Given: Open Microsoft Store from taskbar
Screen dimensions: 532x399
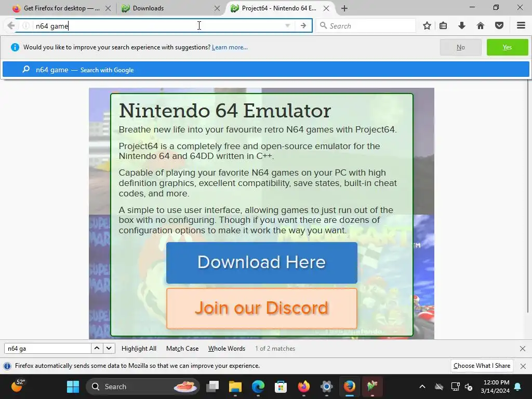Looking at the screenshot, I should tap(281, 387).
